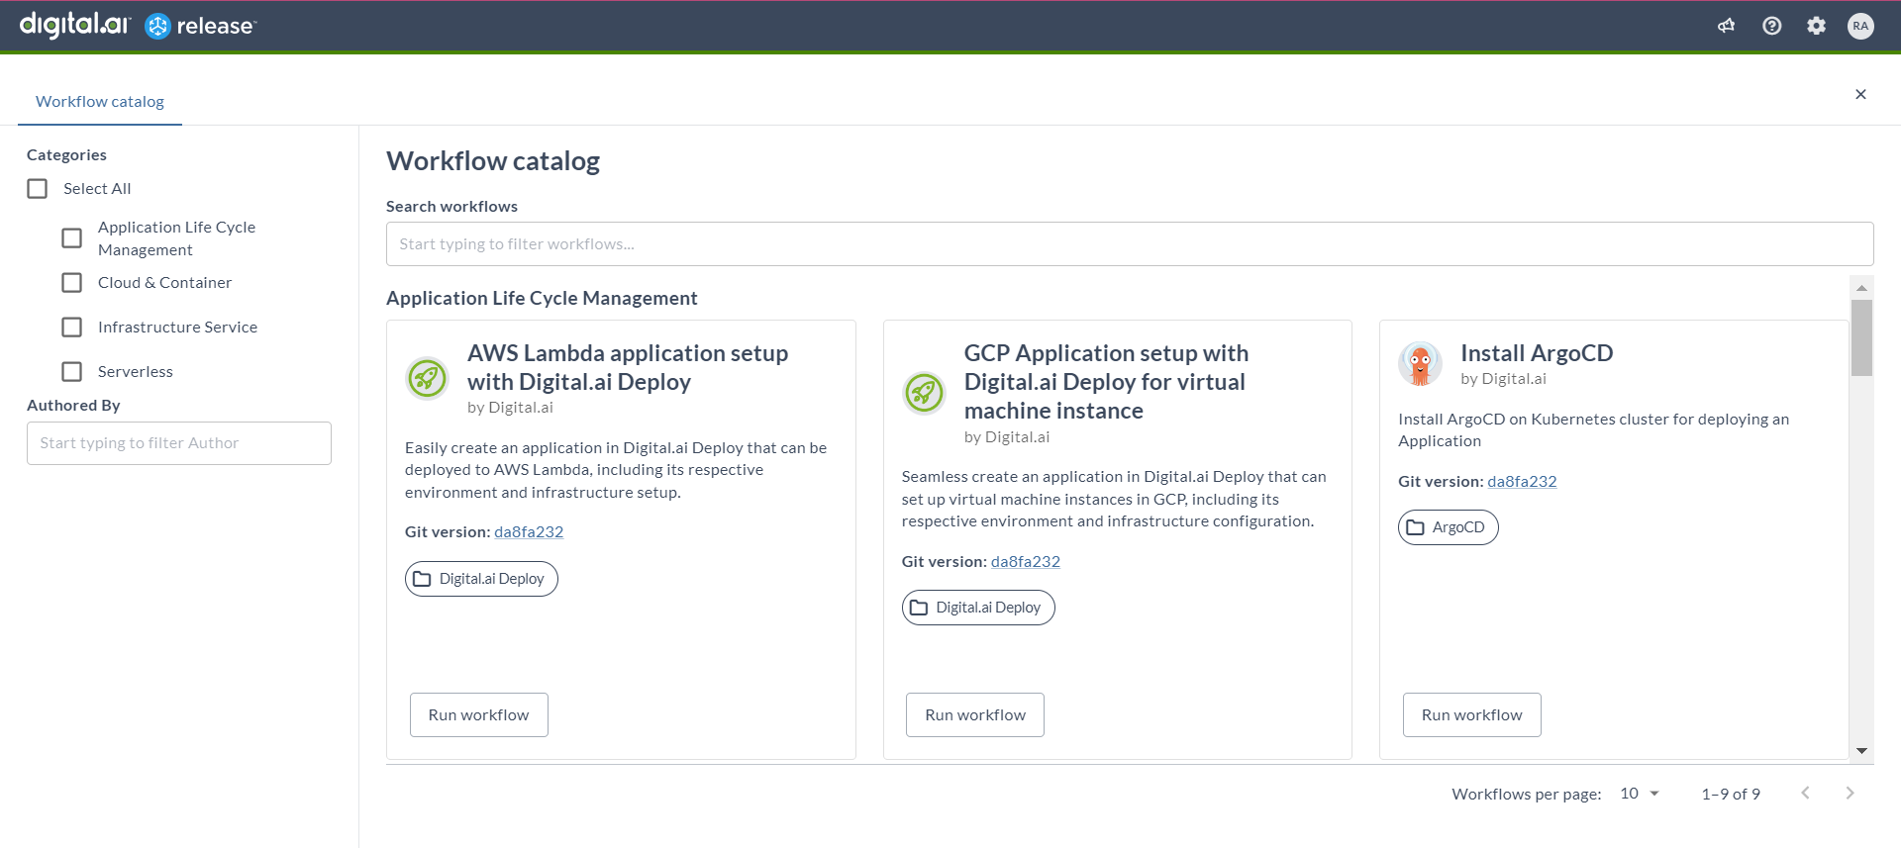
Task: Open the RA user avatar menu
Action: coord(1860,26)
